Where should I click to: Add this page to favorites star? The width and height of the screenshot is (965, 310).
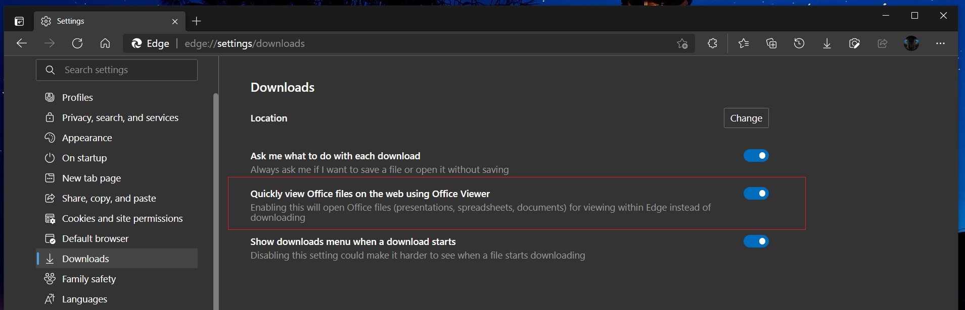[x=682, y=44]
